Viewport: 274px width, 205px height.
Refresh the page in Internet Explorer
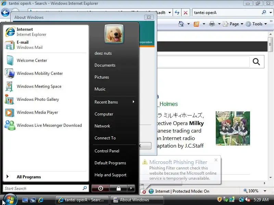point(177,13)
